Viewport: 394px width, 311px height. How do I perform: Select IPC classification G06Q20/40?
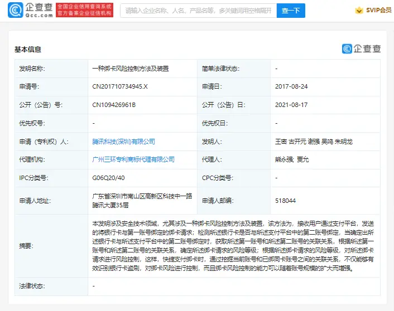coord(108,178)
